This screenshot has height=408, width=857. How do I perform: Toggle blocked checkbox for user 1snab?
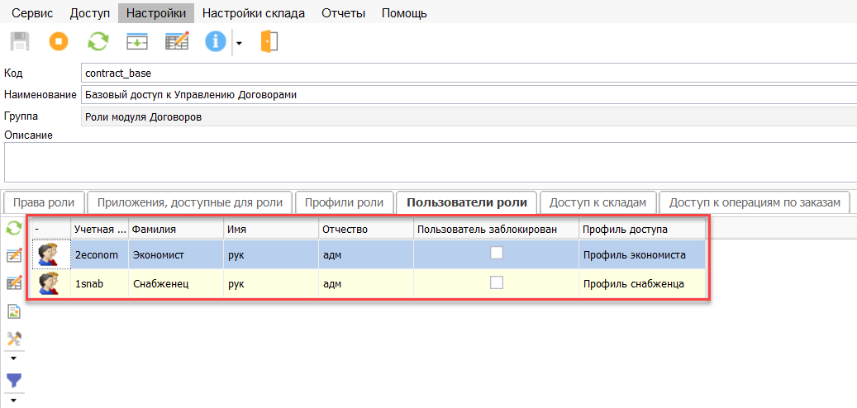(x=497, y=282)
